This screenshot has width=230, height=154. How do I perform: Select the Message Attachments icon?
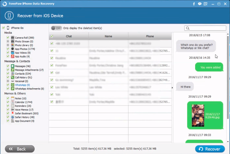coord(13,70)
